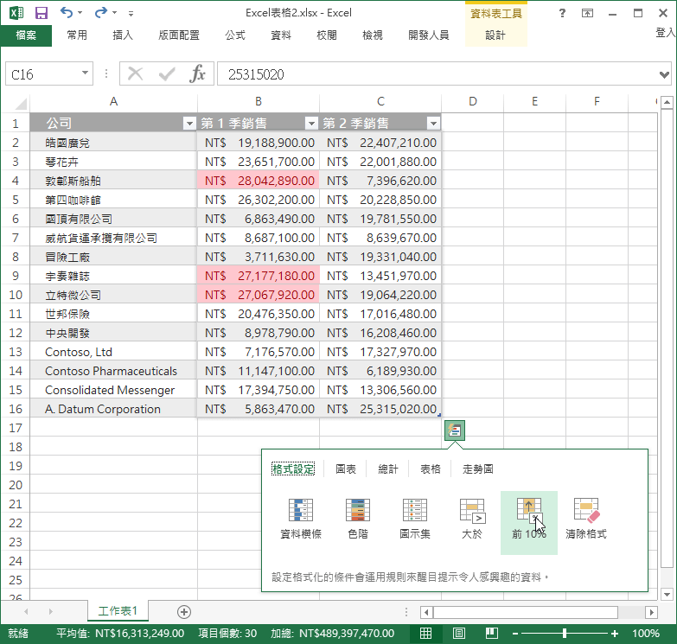The height and width of the screenshot is (644, 677).
Task: Open the Help question mark
Action: [562, 13]
